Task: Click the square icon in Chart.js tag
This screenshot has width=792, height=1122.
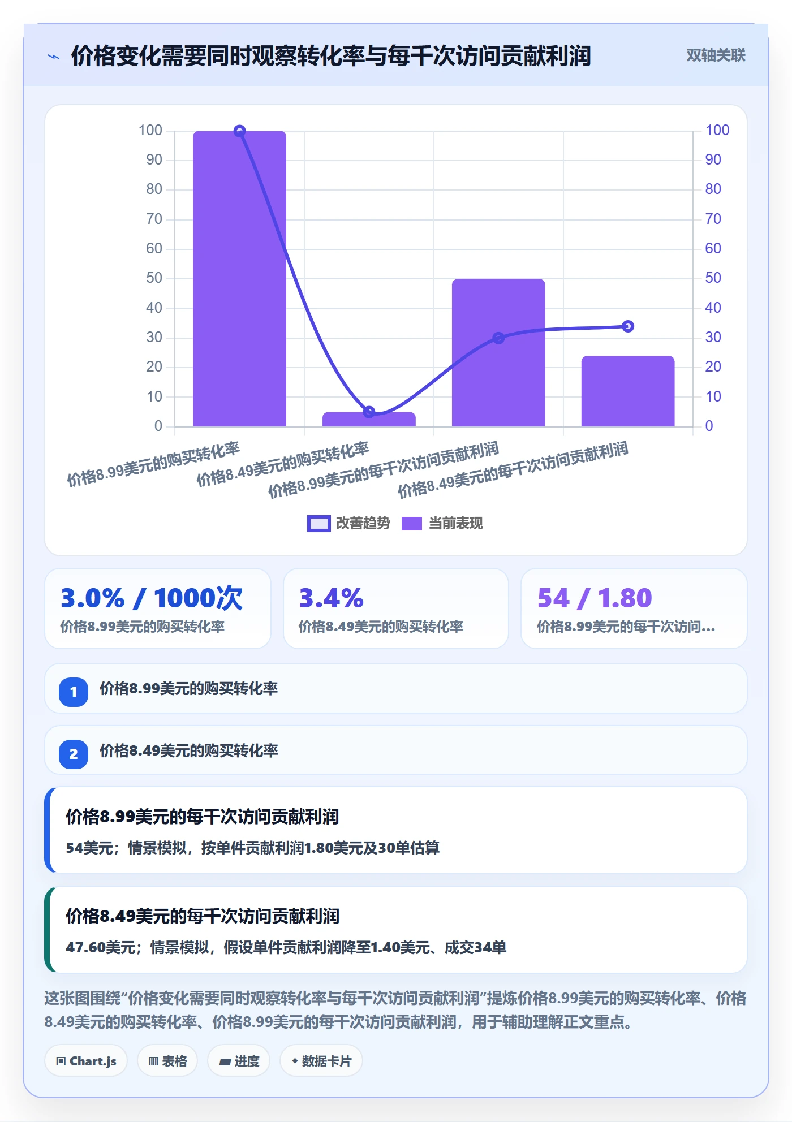Action: point(61,1061)
